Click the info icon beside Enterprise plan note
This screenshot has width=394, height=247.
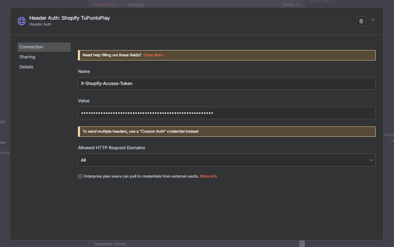point(80,176)
